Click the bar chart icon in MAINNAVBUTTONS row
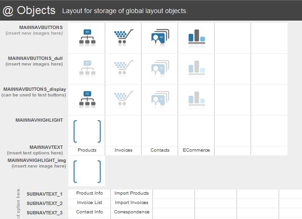The image size is (302, 219). click(x=196, y=37)
